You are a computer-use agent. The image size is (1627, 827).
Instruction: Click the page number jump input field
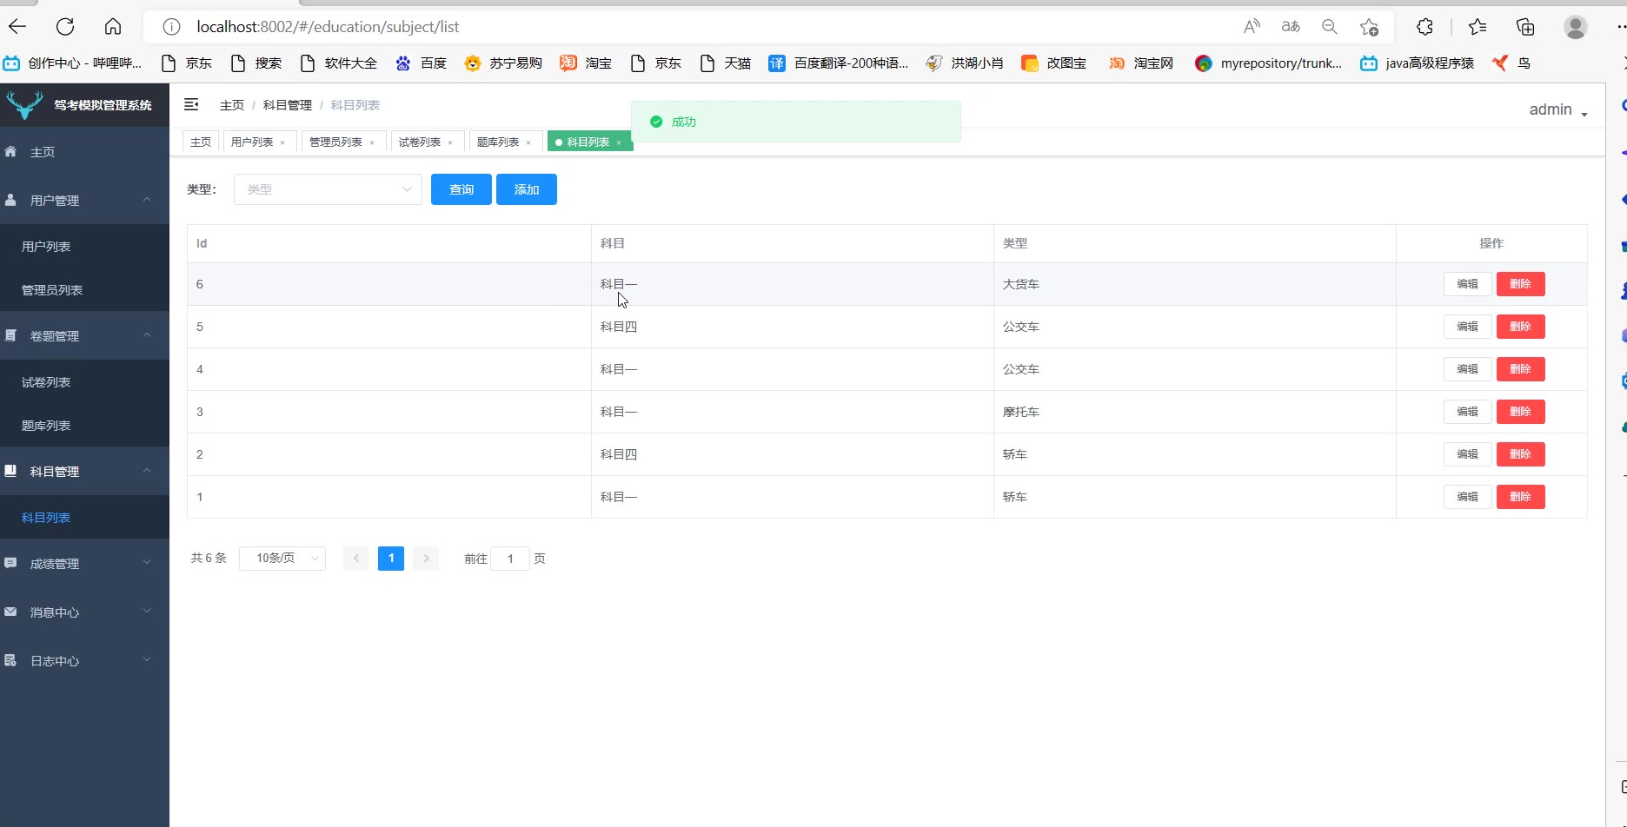click(x=510, y=559)
